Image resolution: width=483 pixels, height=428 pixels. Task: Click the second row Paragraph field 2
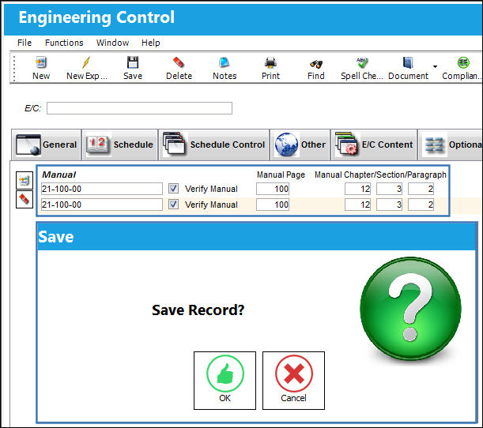(x=421, y=205)
